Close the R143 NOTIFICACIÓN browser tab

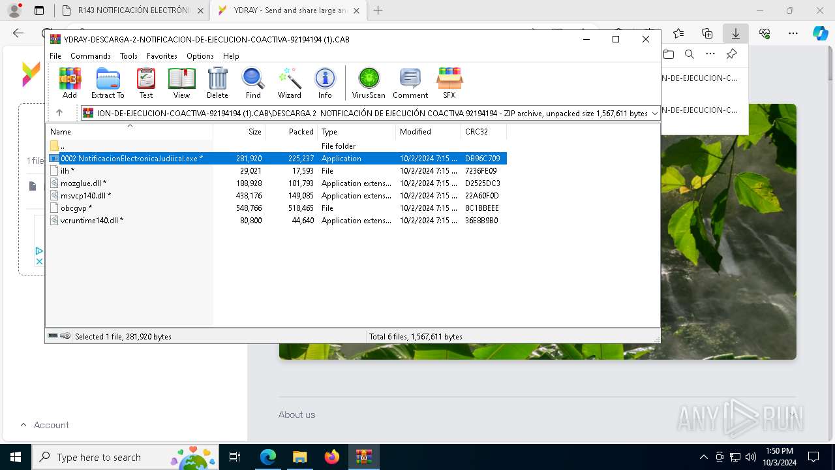200,10
